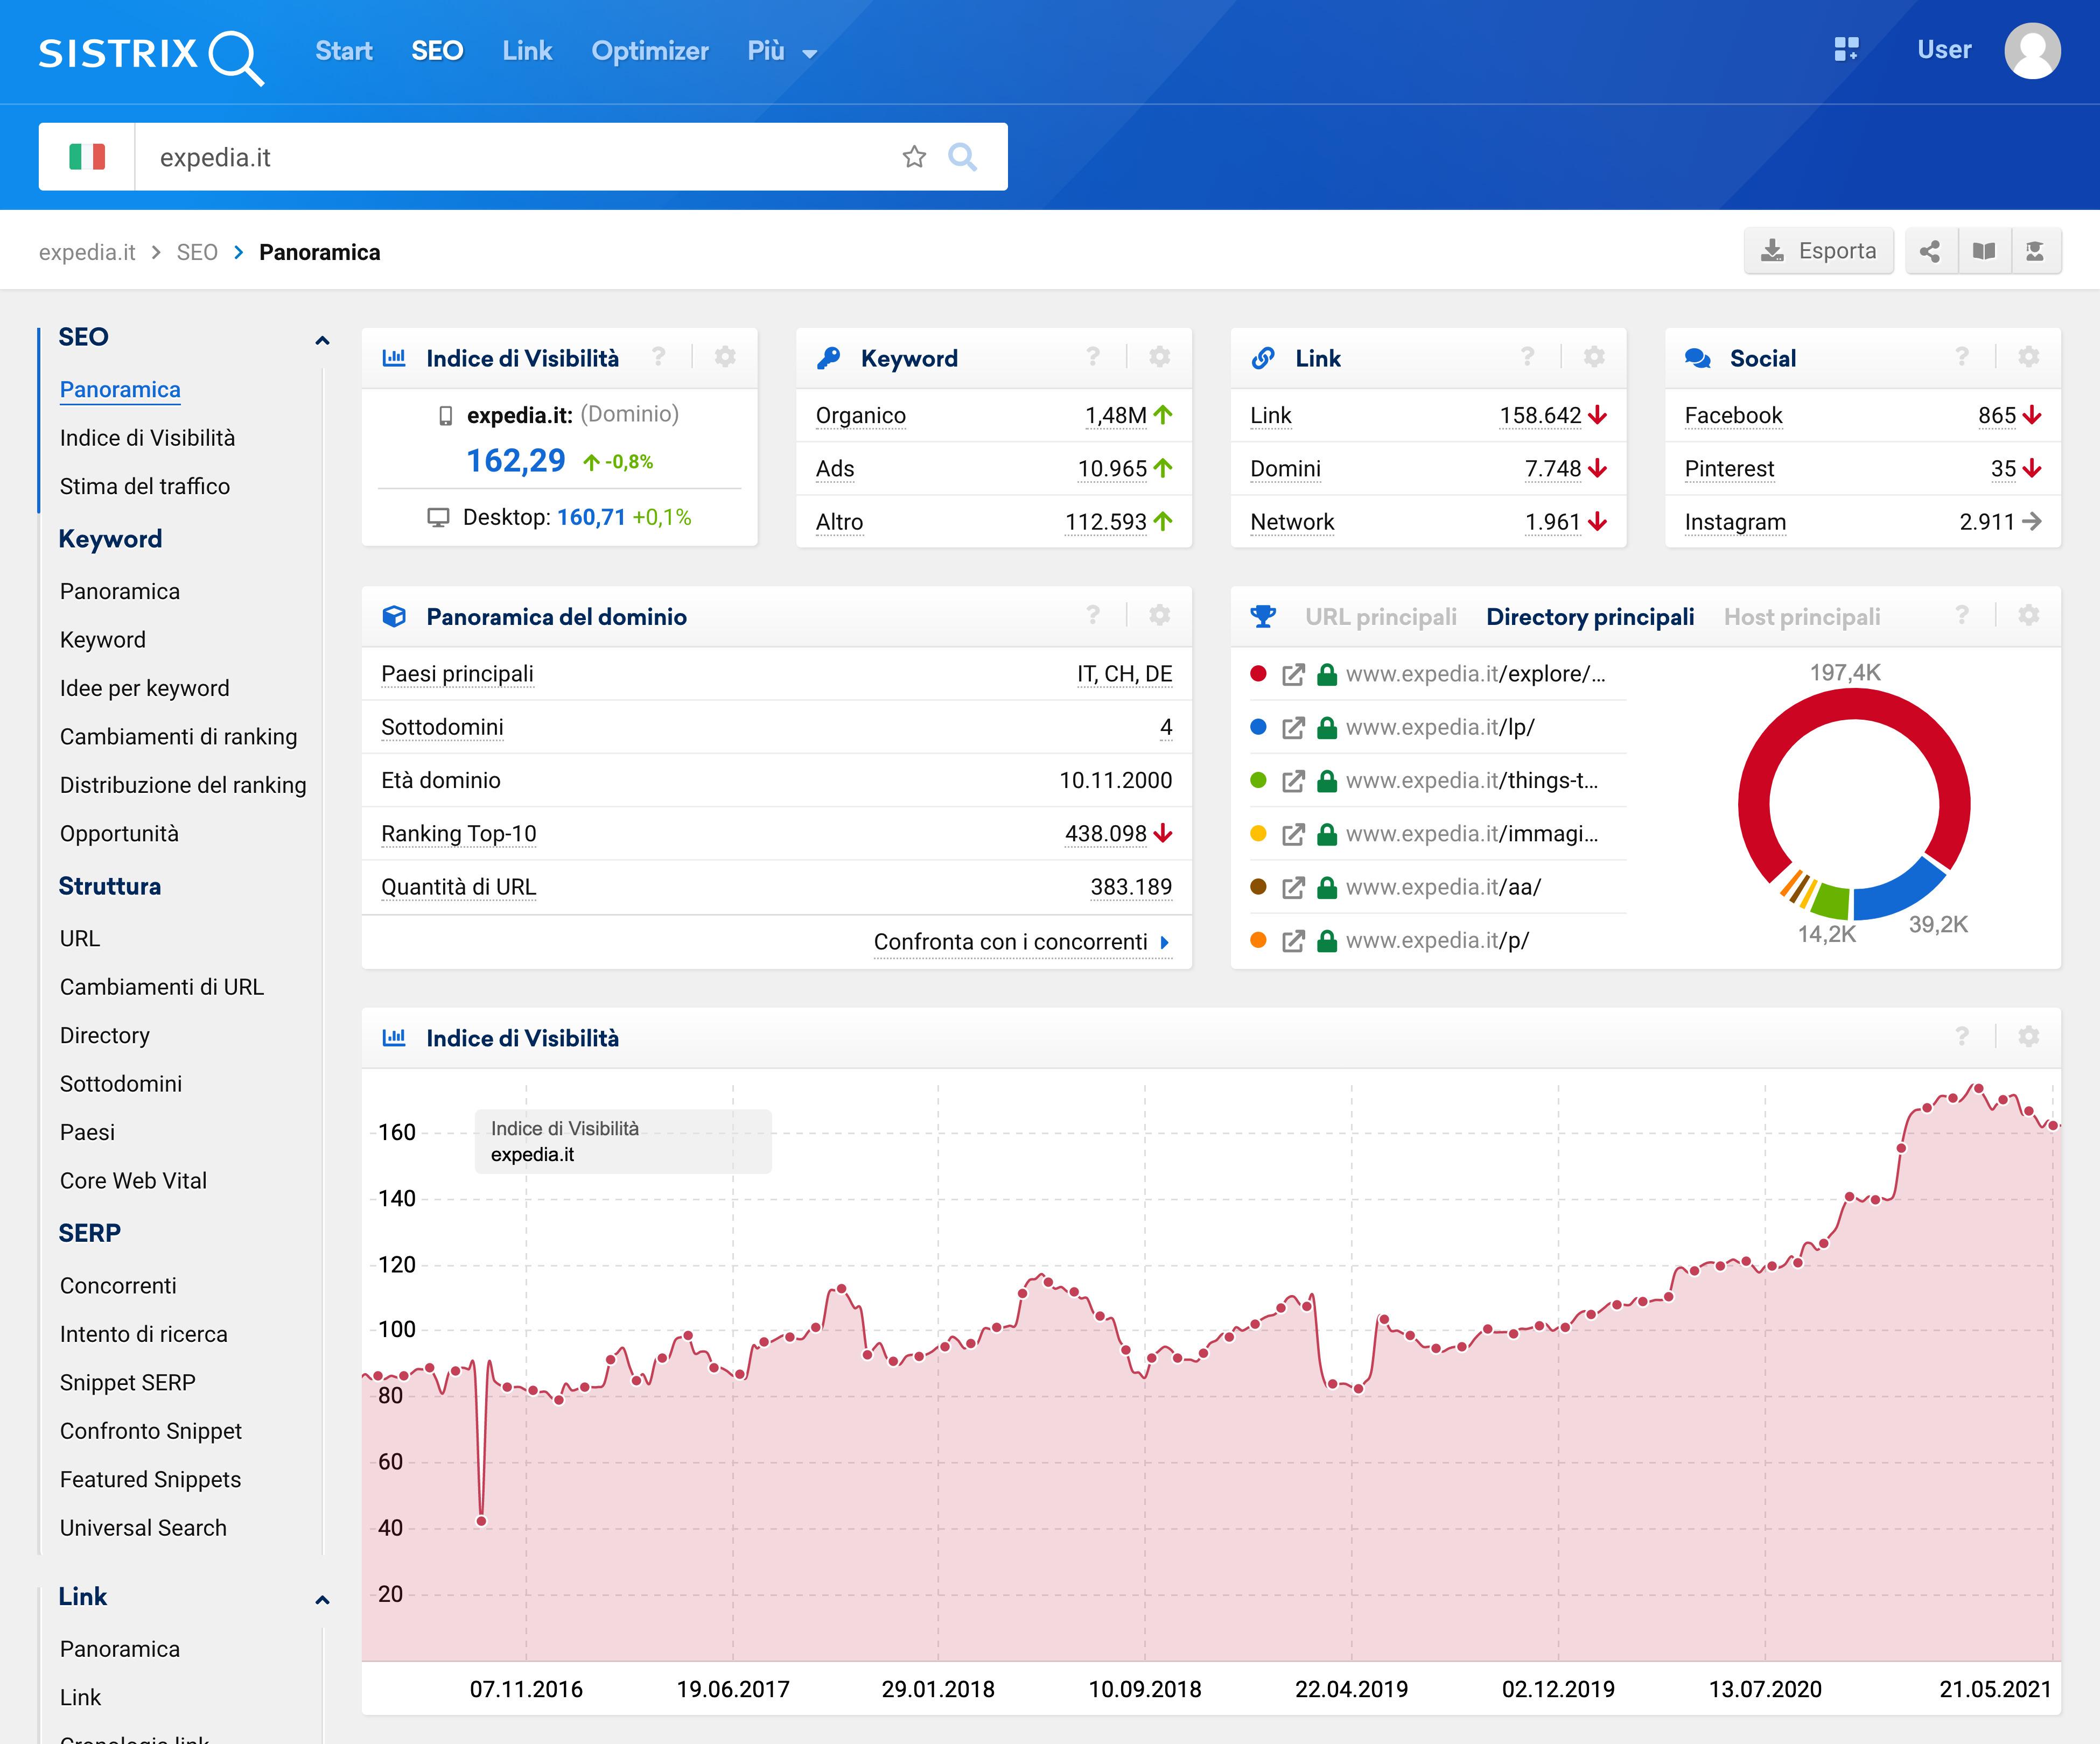Collapse the Link sidebar section
Image resolution: width=2100 pixels, height=1744 pixels.
pos(322,1599)
